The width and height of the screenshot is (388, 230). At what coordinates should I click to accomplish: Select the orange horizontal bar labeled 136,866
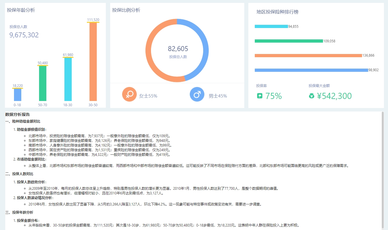(308, 55)
